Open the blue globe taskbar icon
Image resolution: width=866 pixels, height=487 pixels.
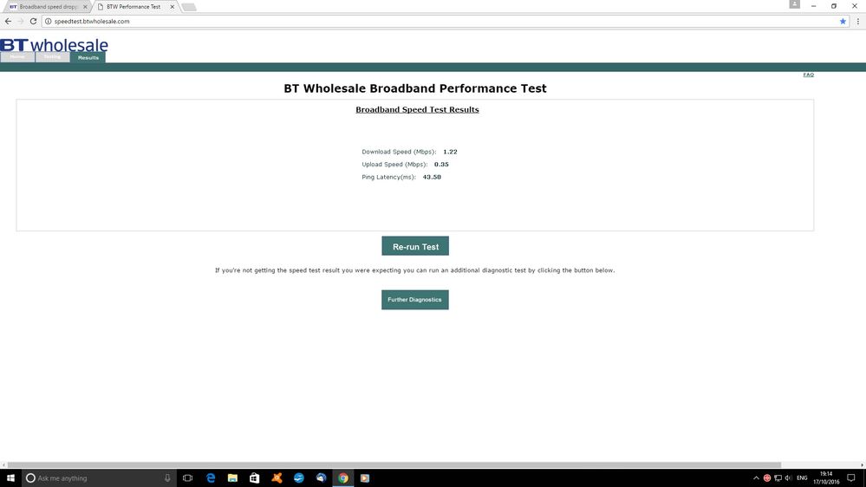(x=299, y=478)
